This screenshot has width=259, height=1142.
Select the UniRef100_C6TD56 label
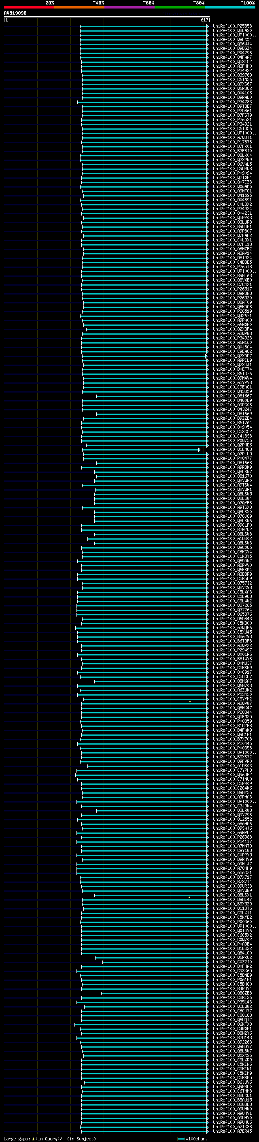(232, 128)
